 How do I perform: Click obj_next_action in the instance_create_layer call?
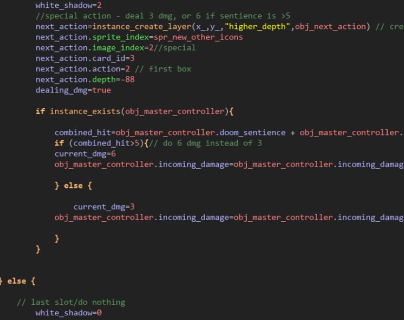point(330,26)
